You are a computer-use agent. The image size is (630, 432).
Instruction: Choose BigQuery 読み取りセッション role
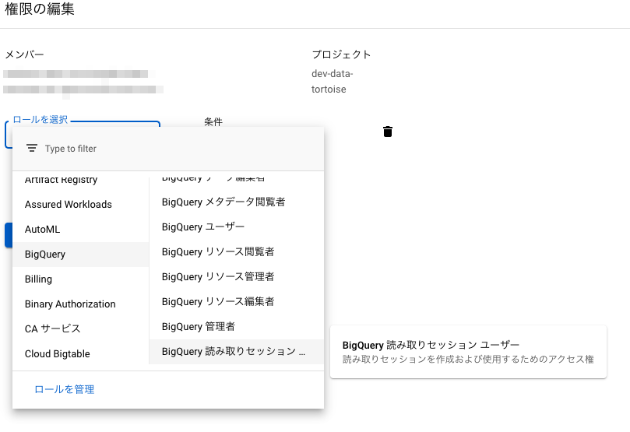pyautogui.click(x=237, y=351)
